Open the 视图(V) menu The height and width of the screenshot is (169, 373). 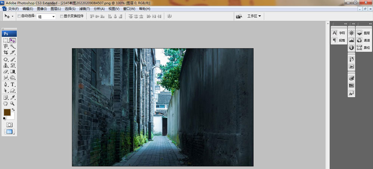[x=114, y=9]
